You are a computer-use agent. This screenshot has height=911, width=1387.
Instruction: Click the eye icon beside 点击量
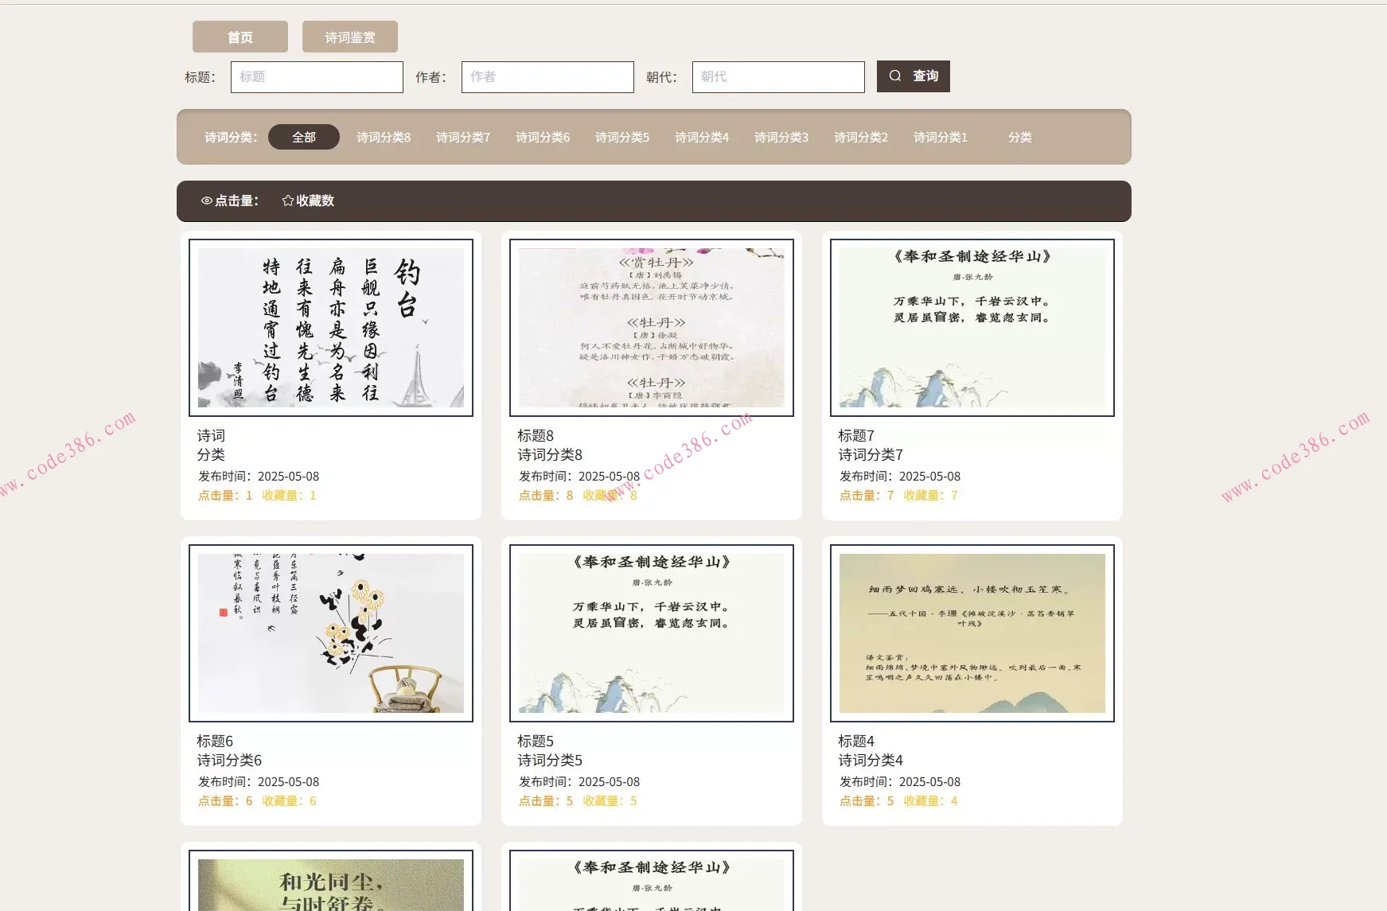click(206, 200)
